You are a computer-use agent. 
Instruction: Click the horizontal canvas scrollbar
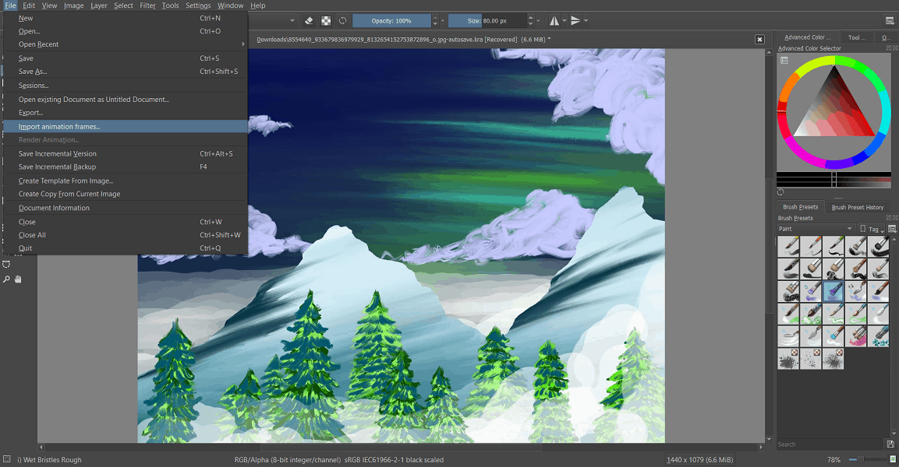402,447
